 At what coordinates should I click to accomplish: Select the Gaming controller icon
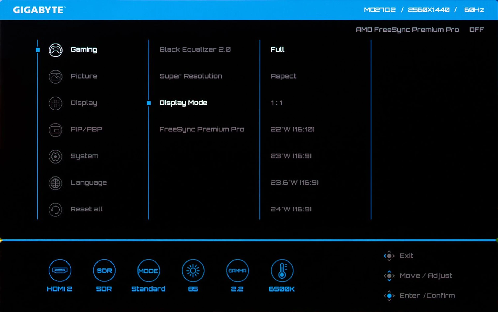point(56,50)
